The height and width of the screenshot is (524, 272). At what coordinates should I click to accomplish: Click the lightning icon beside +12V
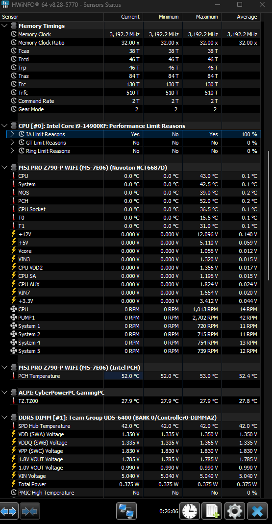point(14,234)
